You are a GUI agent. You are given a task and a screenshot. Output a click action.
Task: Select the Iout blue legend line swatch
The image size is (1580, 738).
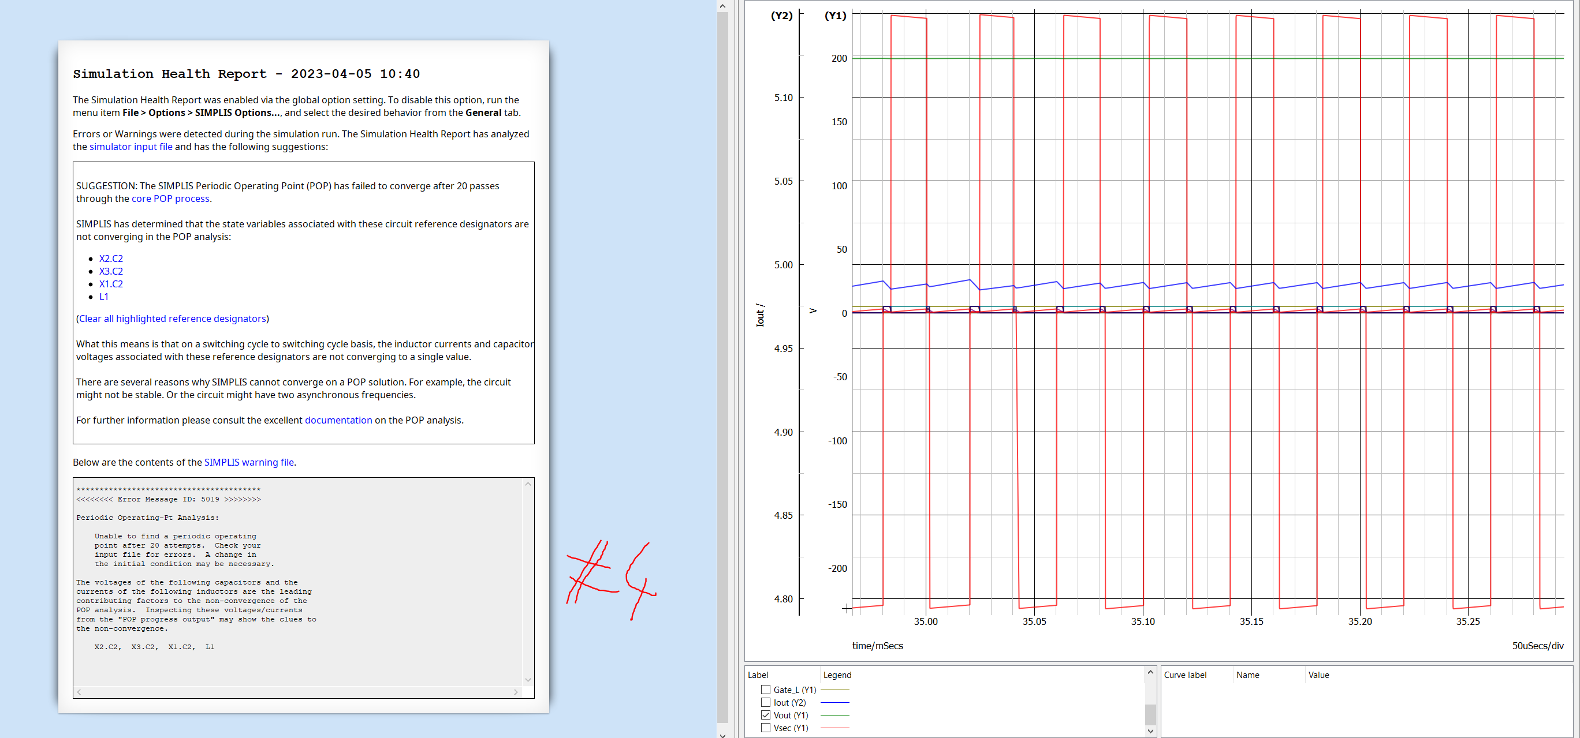[835, 702]
